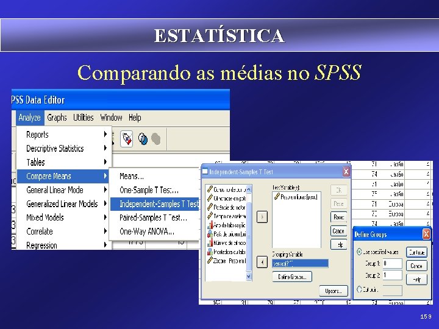Open the Graphs menu

(57, 118)
